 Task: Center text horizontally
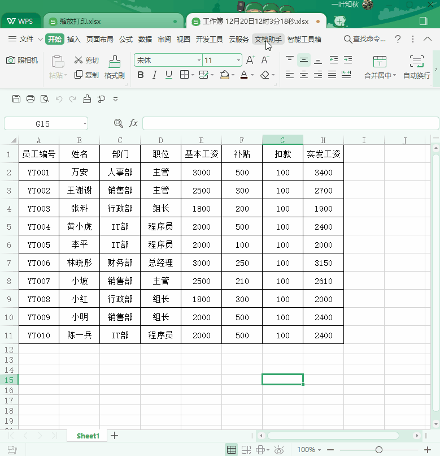tap(304, 75)
